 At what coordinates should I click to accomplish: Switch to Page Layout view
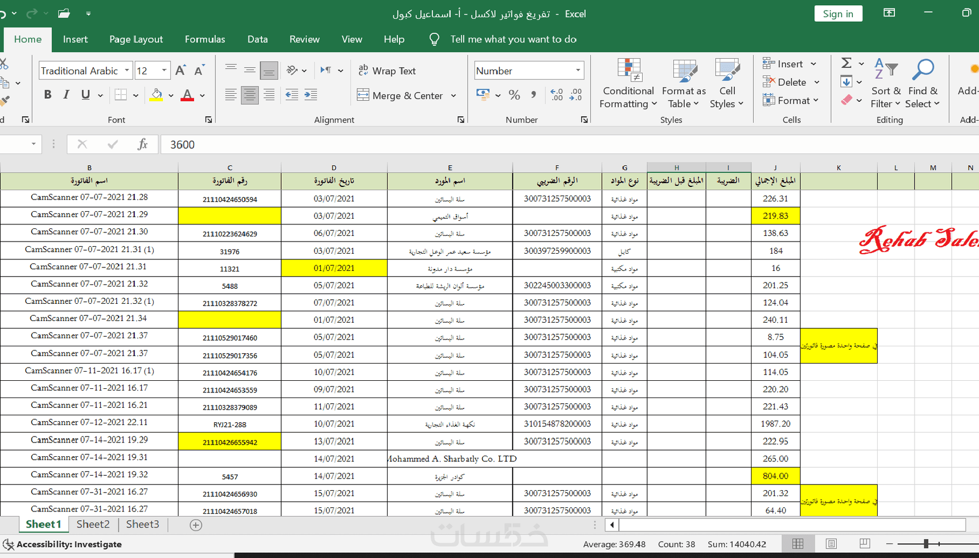click(x=831, y=544)
